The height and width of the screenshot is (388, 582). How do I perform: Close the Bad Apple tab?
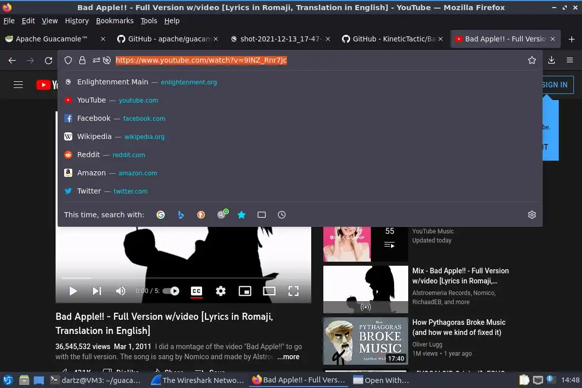(x=553, y=39)
